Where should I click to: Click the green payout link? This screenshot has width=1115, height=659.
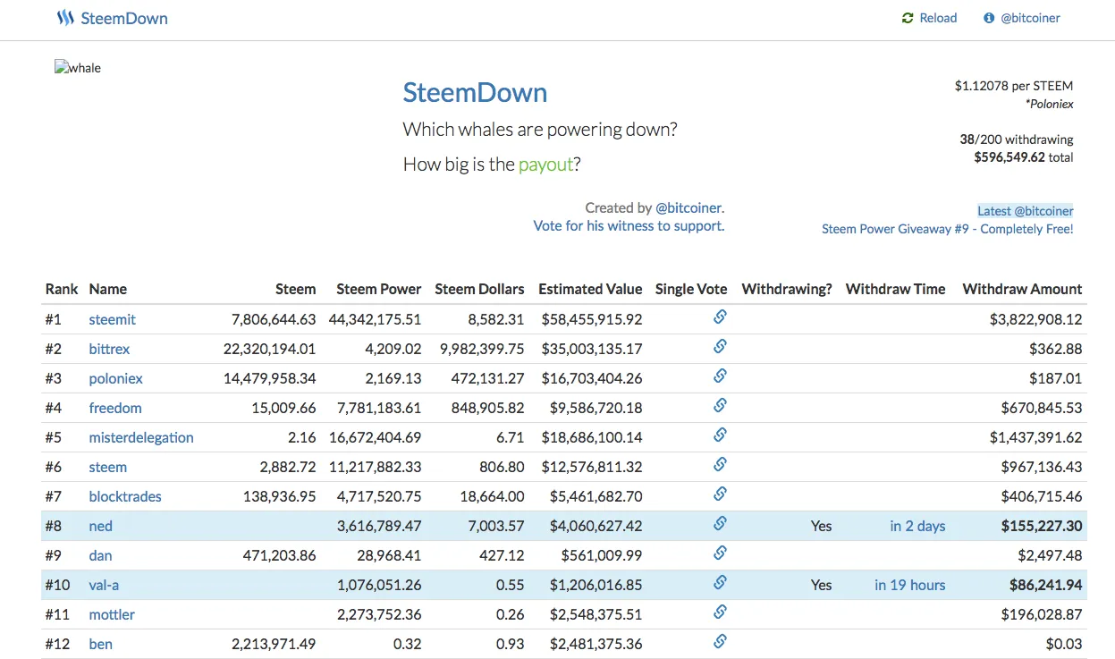tap(545, 164)
